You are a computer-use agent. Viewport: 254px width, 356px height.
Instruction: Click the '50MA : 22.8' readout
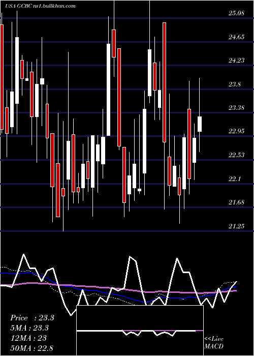tap(31, 348)
